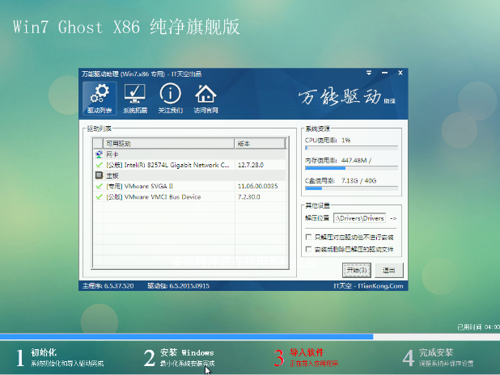Enable 安装后删除已解压的驱动文件 checkbox
Viewport: 500px width, 375px height.
coord(308,249)
